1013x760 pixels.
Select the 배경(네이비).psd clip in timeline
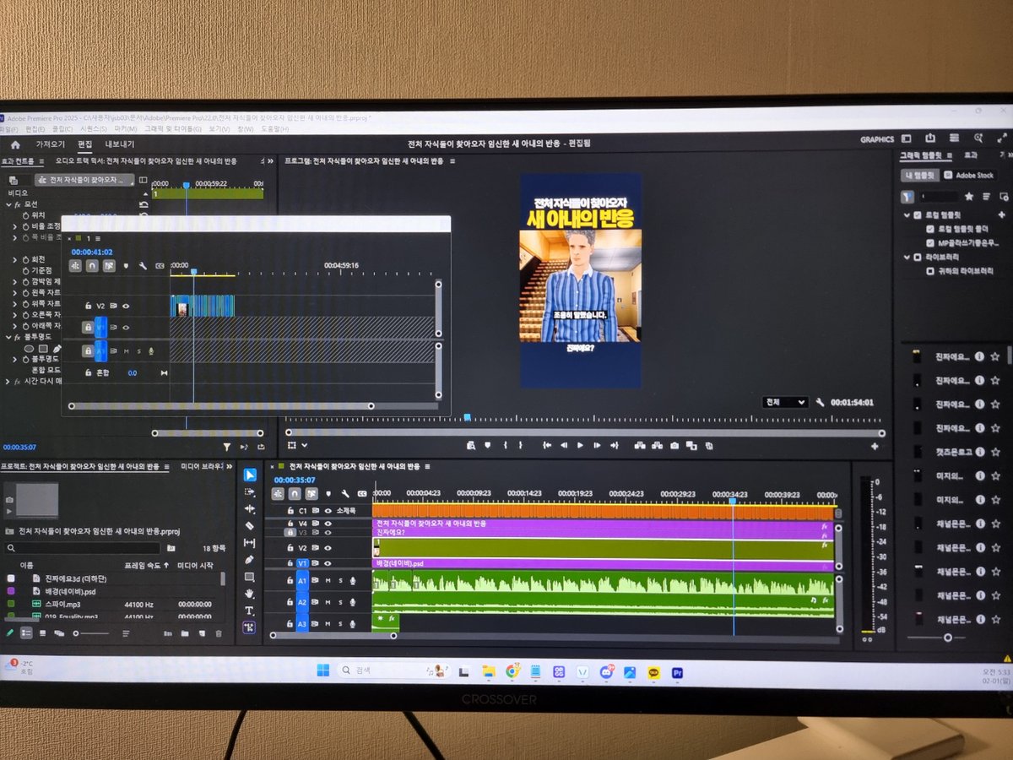point(604,563)
